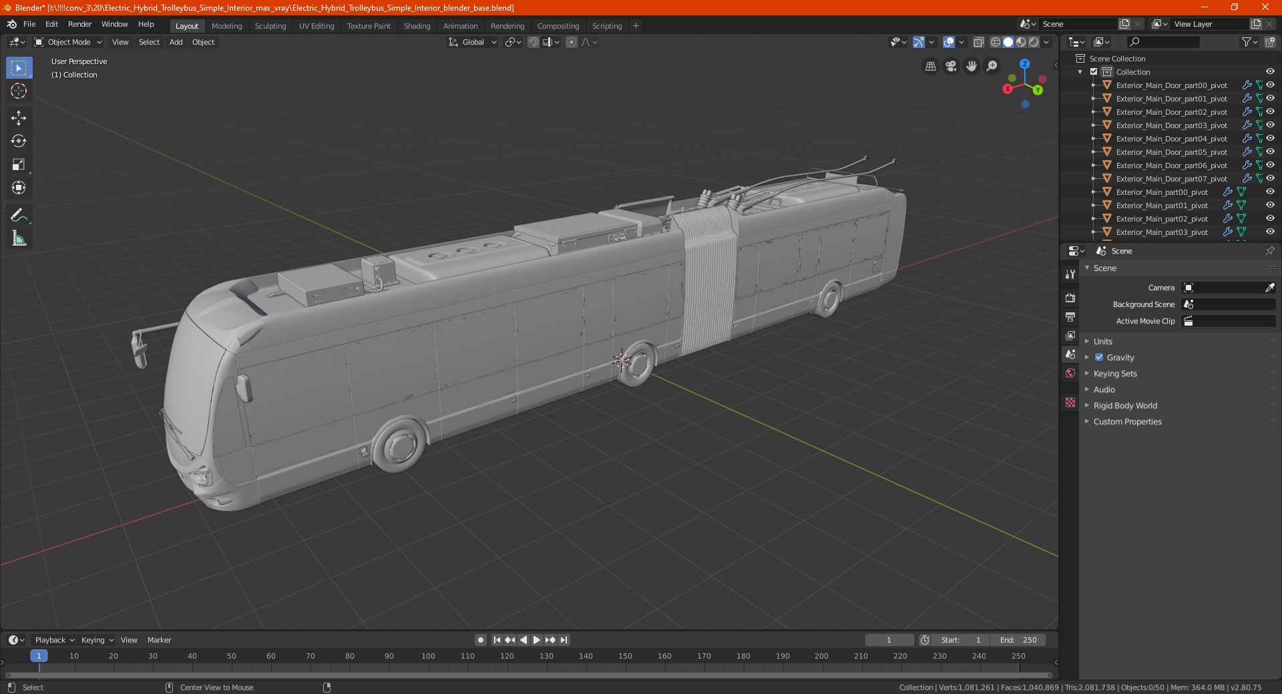The width and height of the screenshot is (1282, 694).
Task: Open the Render menu
Action: click(x=79, y=24)
